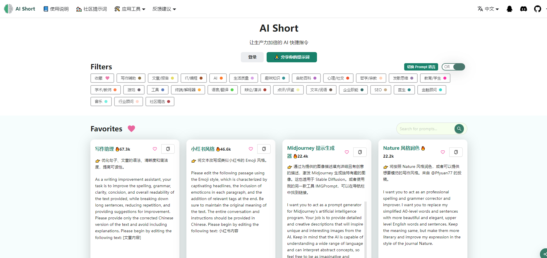
Task: Open the 中文 language dropdown
Action: coord(488,9)
